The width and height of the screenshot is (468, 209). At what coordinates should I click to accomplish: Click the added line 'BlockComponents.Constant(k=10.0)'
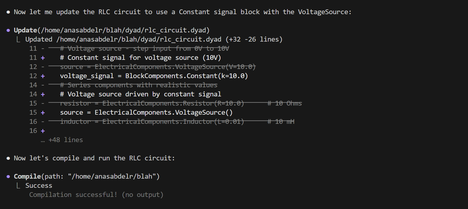(186, 76)
